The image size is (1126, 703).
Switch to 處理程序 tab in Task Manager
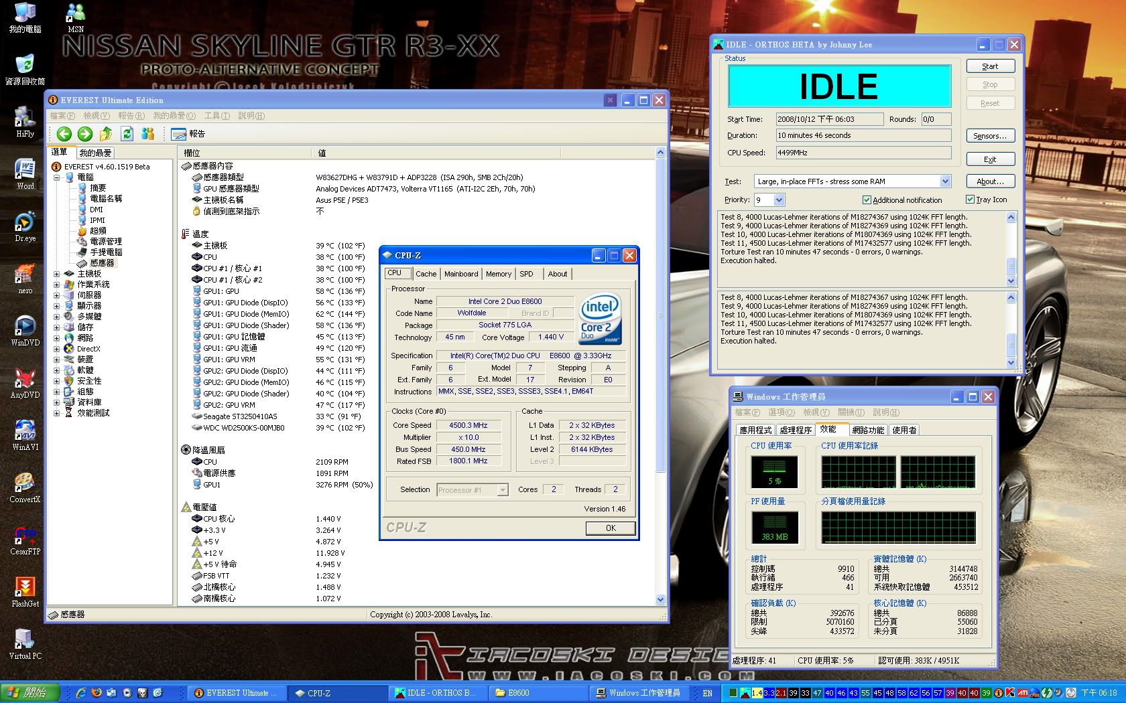point(796,430)
